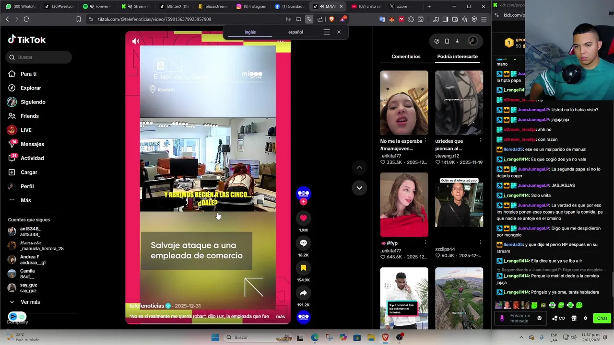Click the Brave Rewards triangle icon
The image size is (614, 345).
[x=342, y=19]
